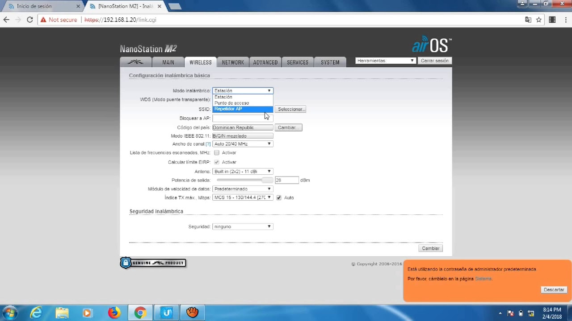Switch to the MAIN tab
572x321 pixels.
pos(168,62)
